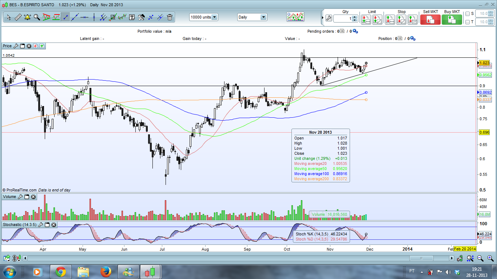Viewport: 497px width, 279px height.
Task: Click the Sell MKT button
Action: (x=430, y=20)
